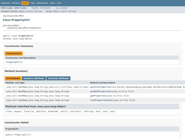Open the Tree view link
Viewport: 185px width, 138px height.
pyautogui.click(x=33, y=3)
